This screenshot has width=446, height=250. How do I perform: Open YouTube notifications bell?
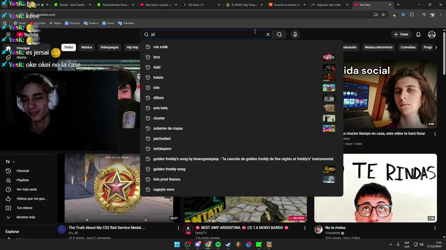click(418, 34)
